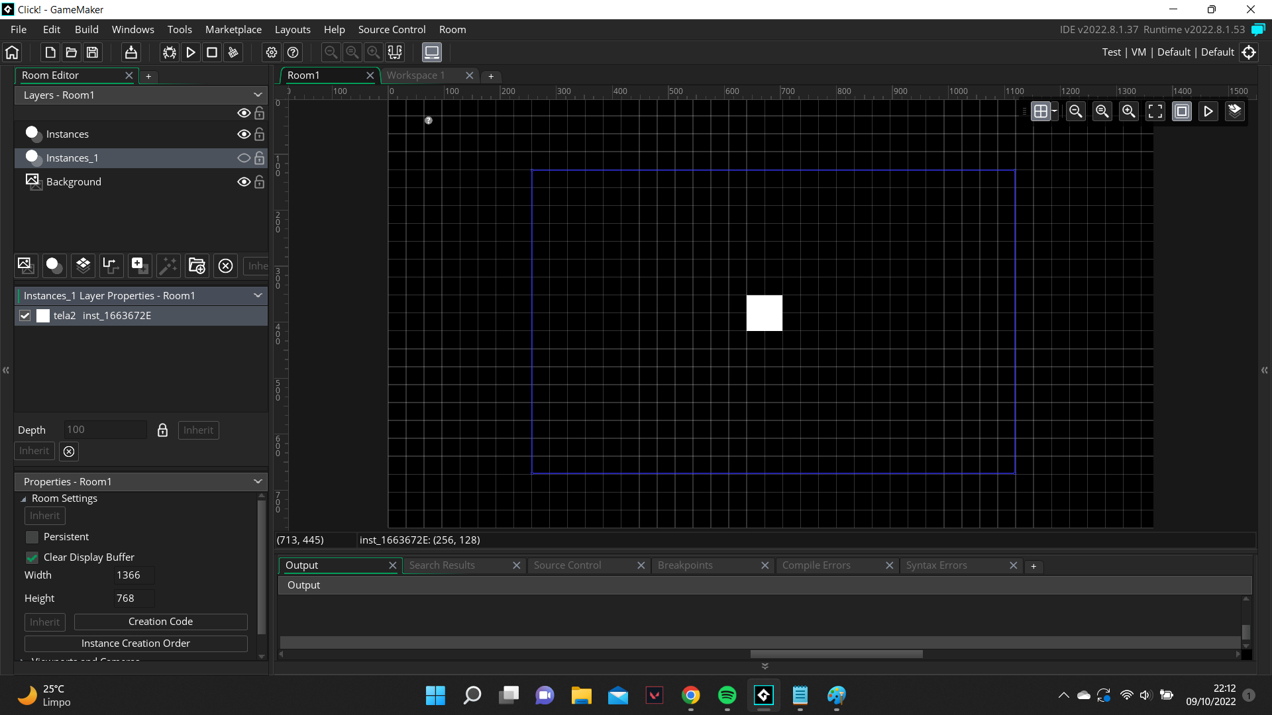
Task: Create a new tile layer
Action: point(83,265)
